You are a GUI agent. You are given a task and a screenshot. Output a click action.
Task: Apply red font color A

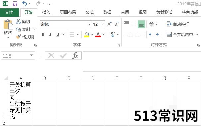click(x=98, y=34)
